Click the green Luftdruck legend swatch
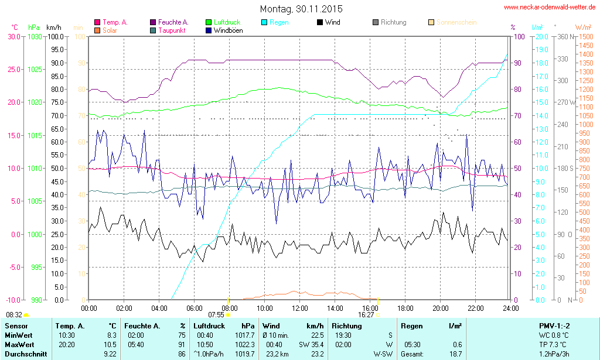This screenshot has width=600, height=360. pos(209,22)
